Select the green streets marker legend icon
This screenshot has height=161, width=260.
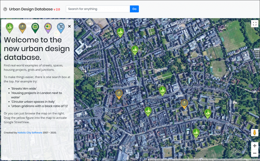coord(9,27)
